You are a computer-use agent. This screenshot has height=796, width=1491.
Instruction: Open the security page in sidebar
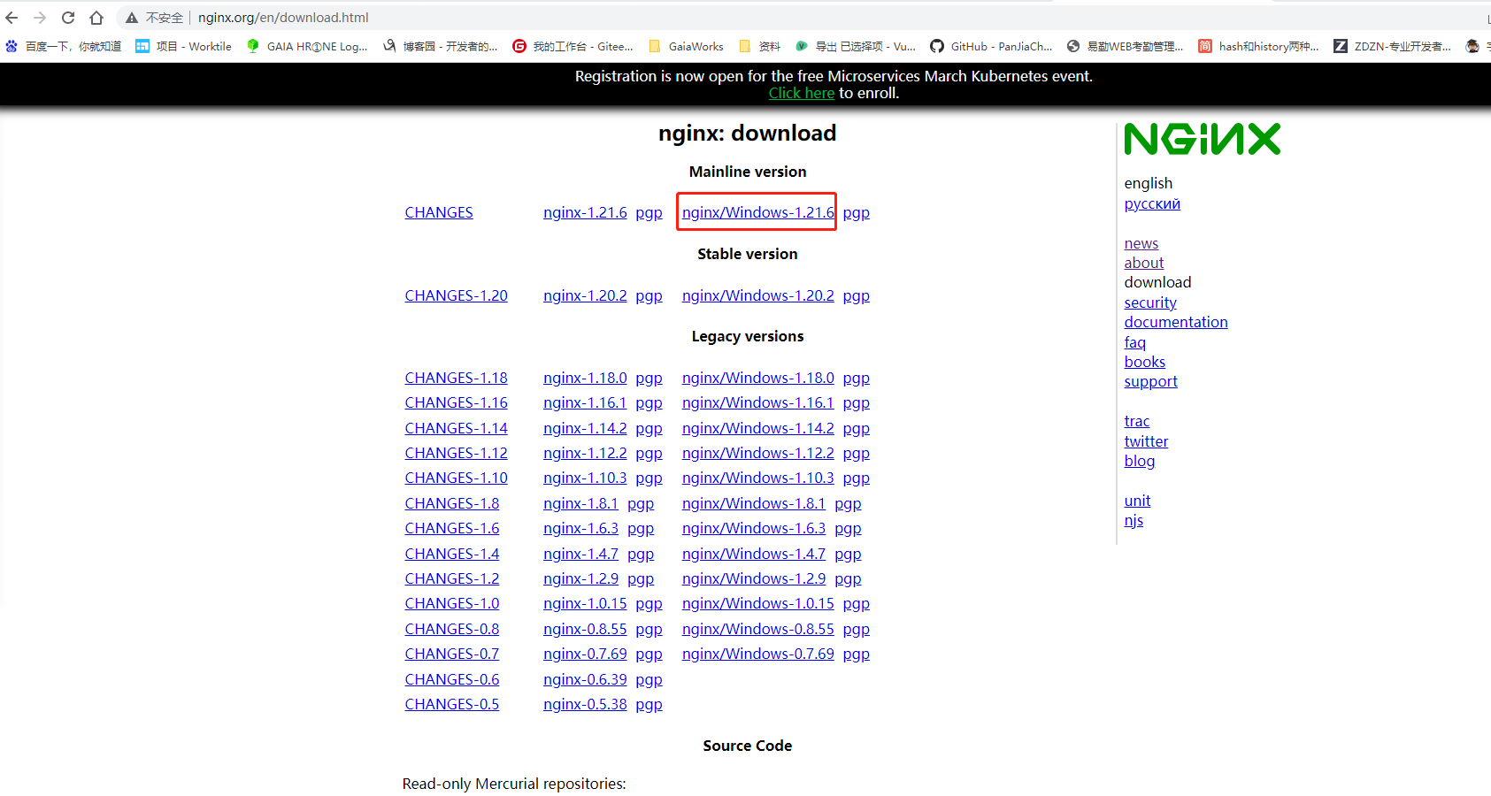tap(1150, 302)
